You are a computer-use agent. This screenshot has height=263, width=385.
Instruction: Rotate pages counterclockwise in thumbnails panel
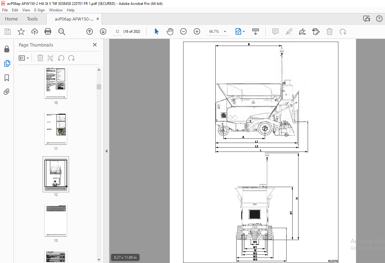click(x=61, y=58)
